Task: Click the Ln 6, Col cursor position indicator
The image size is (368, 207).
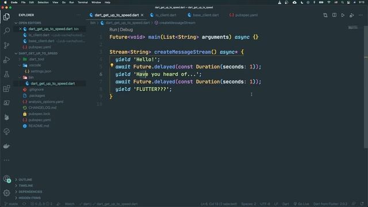Action: pos(218,204)
